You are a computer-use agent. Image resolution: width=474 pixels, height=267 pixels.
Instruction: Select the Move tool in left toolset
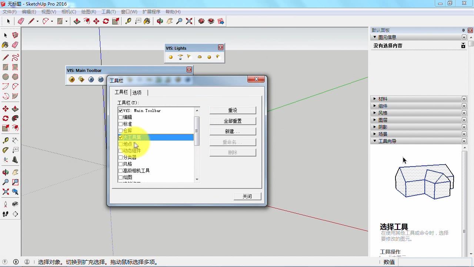(x=6, y=109)
